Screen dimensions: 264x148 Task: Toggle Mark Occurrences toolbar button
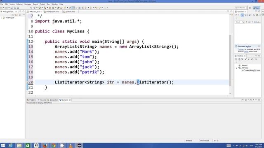(74, 8)
